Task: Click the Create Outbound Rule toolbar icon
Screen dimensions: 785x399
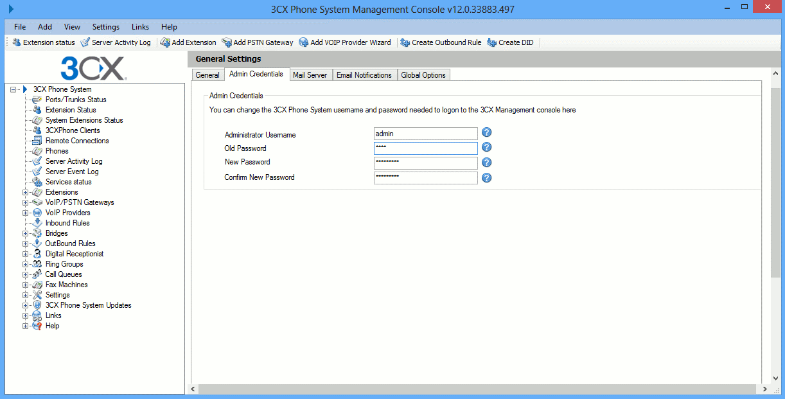Action: (405, 42)
